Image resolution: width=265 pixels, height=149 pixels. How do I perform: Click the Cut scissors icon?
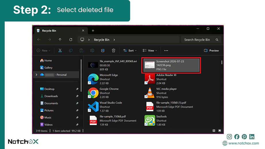tap(60, 51)
